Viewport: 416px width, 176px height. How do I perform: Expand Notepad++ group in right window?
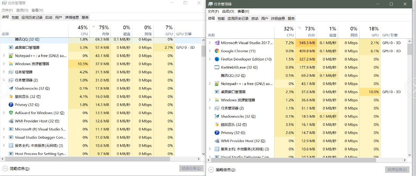210,84
